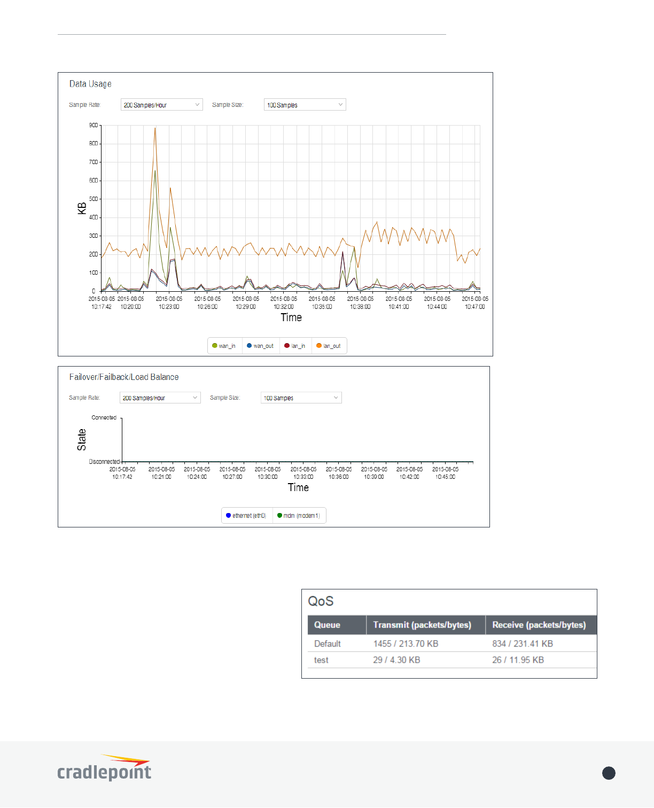Toggle lan_out series in legend
654x808 pixels.
[x=329, y=346]
